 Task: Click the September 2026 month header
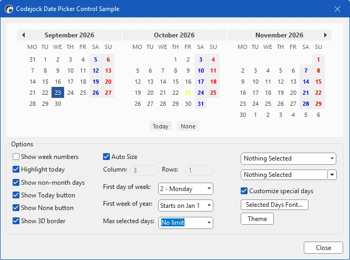point(69,35)
